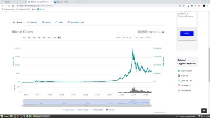Set chart zoom to 1y

(49, 37)
